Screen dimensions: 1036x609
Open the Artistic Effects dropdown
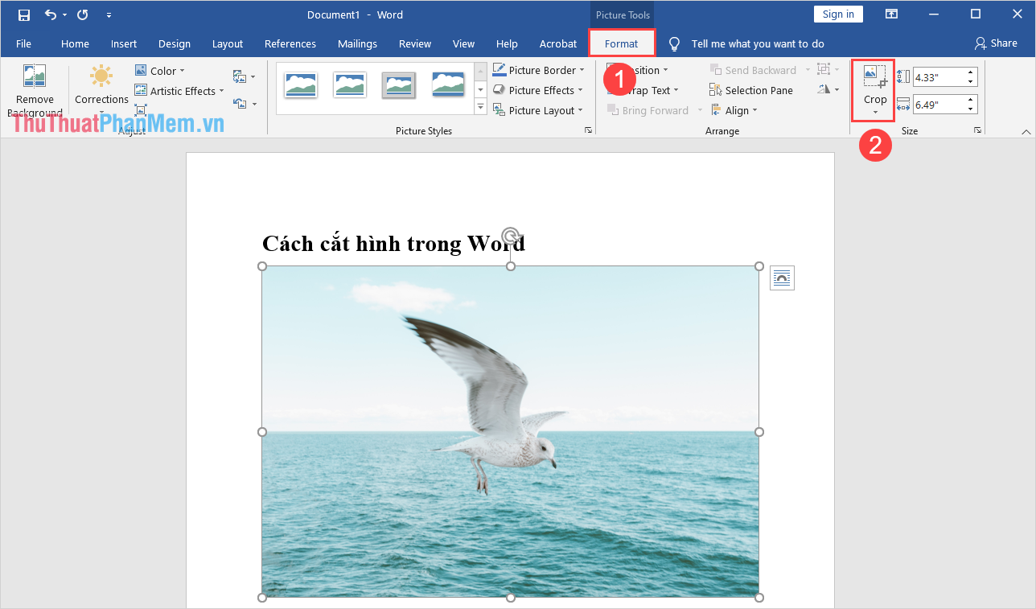coord(179,91)
